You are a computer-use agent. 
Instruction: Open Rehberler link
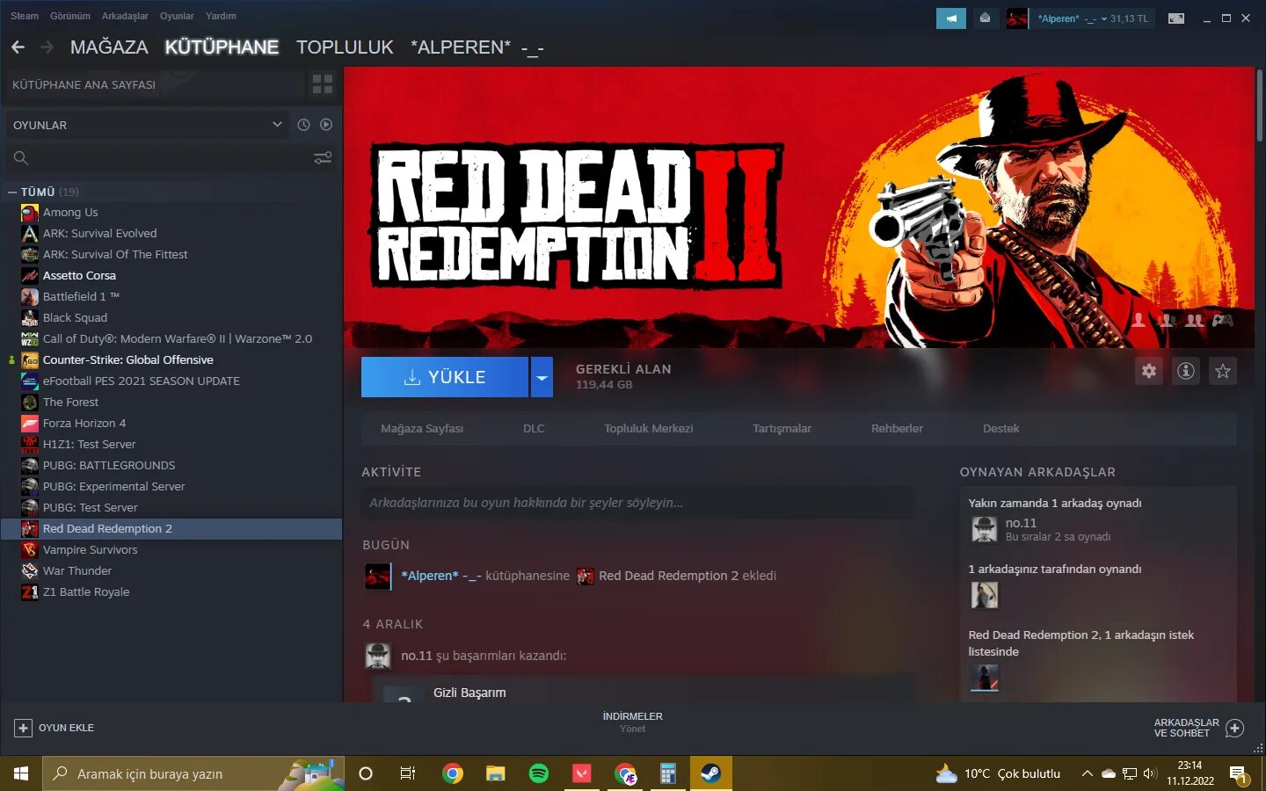(x=897, y=429)
